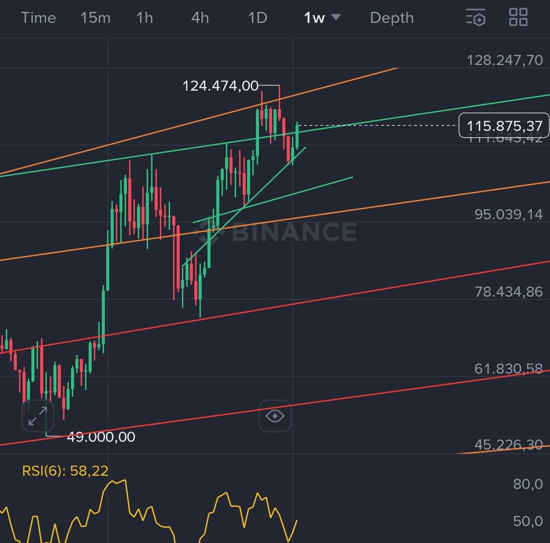Click the 128.247,70 price axis value
This screenshot has height=543, width=550.
[505, 60]
